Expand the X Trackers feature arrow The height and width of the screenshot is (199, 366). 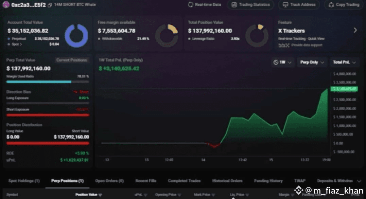coord(355,30)
